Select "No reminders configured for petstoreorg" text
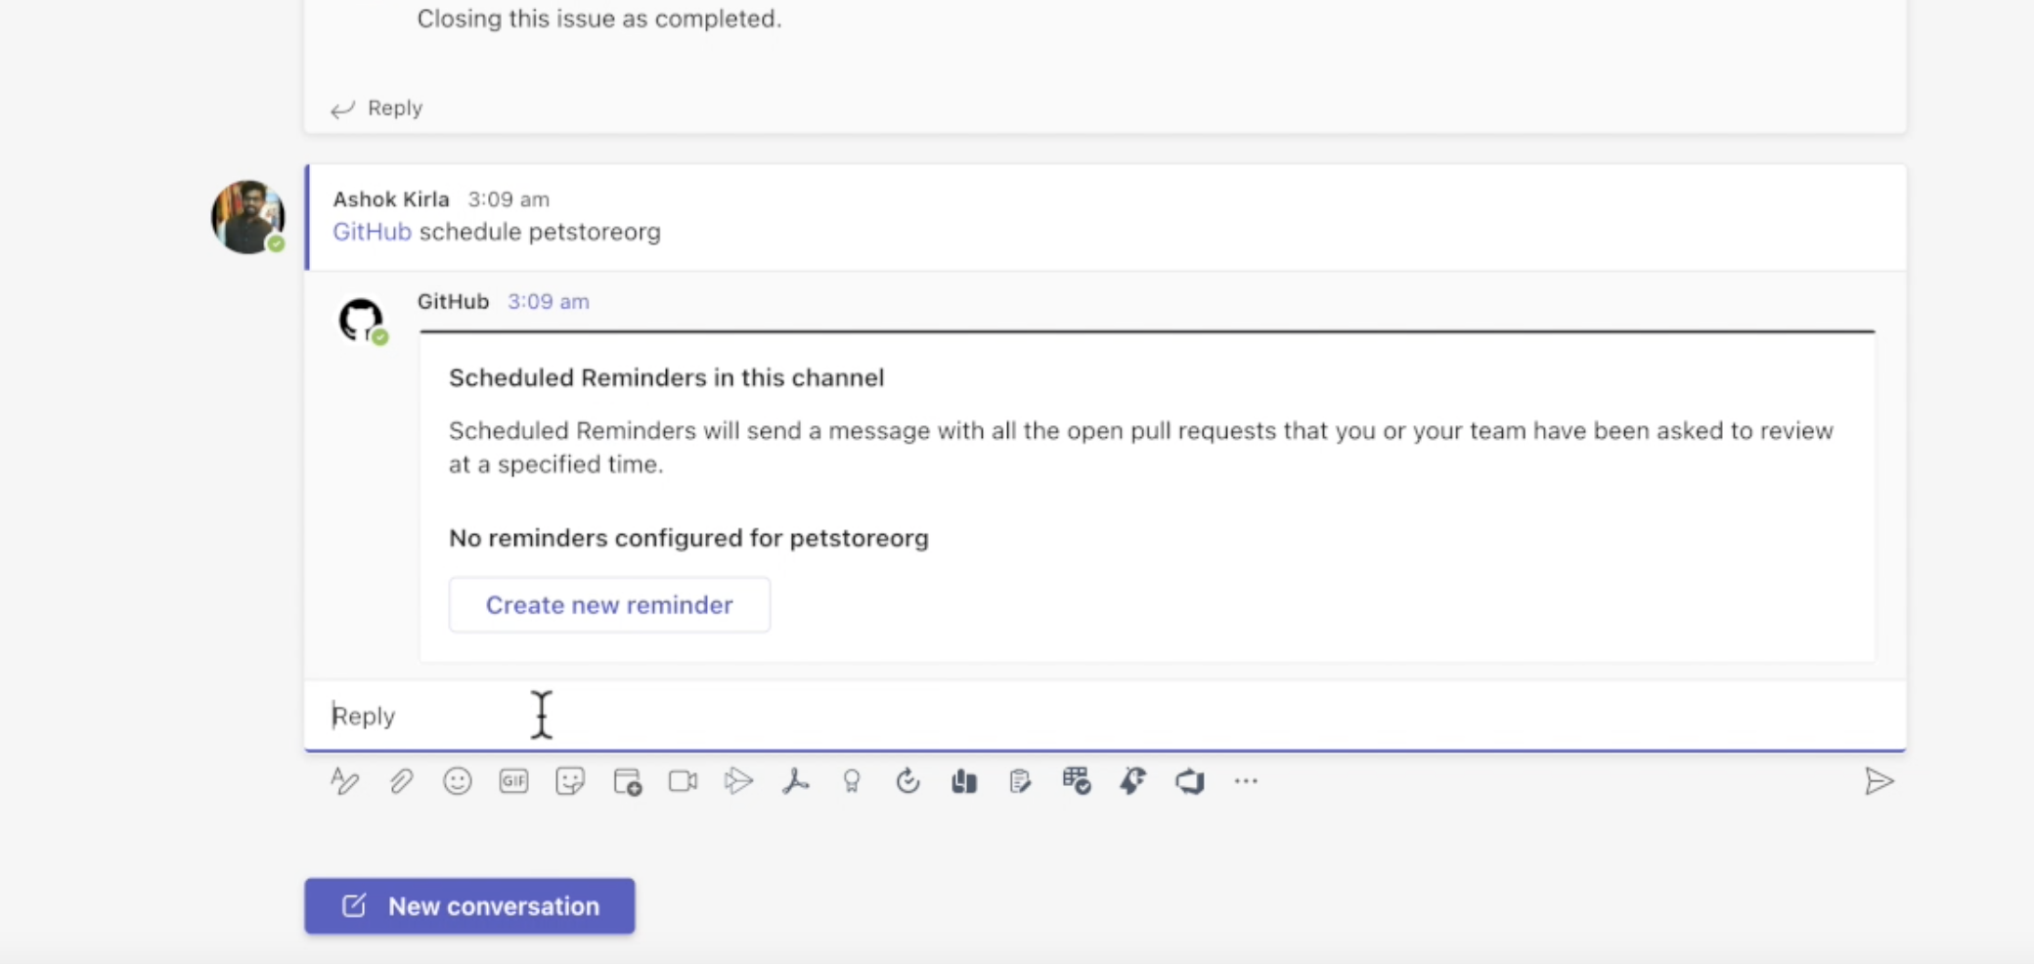 click(688, 538)
